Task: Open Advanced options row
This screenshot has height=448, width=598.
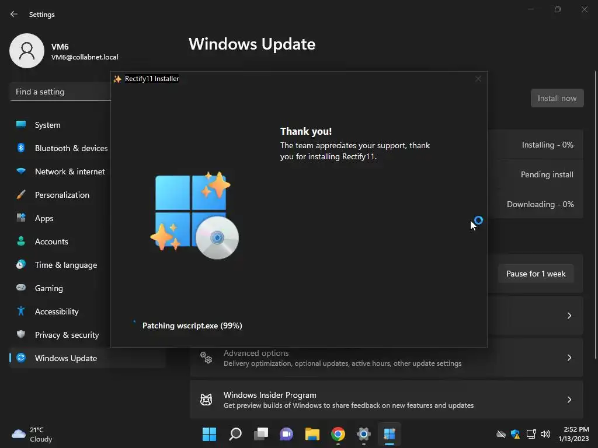Action: tap(387, 358)
